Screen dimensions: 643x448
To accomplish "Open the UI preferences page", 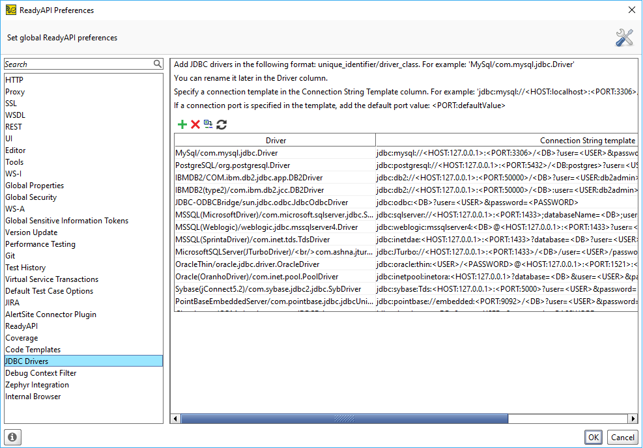I will pyautogui.click(x=83, y=139).
